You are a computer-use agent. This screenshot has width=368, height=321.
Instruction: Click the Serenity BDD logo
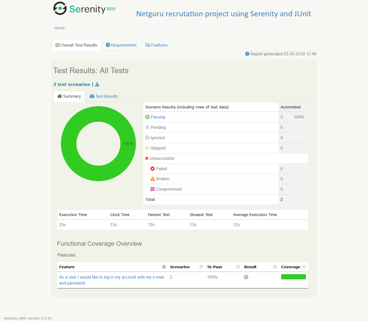[x=84, y=9]
